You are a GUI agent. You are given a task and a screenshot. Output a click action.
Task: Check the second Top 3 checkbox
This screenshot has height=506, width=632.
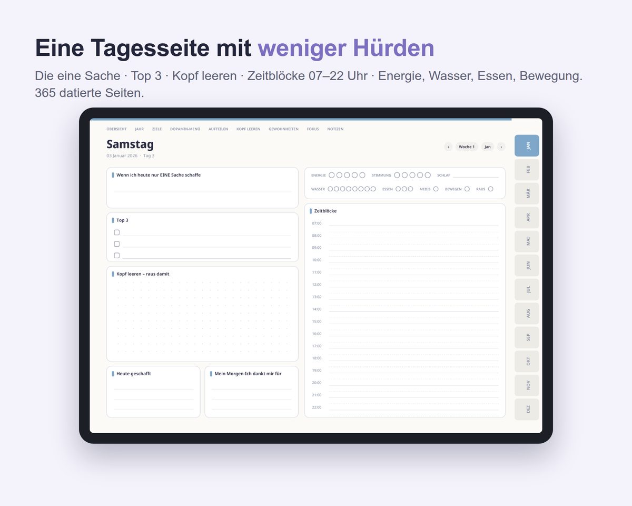117,244
